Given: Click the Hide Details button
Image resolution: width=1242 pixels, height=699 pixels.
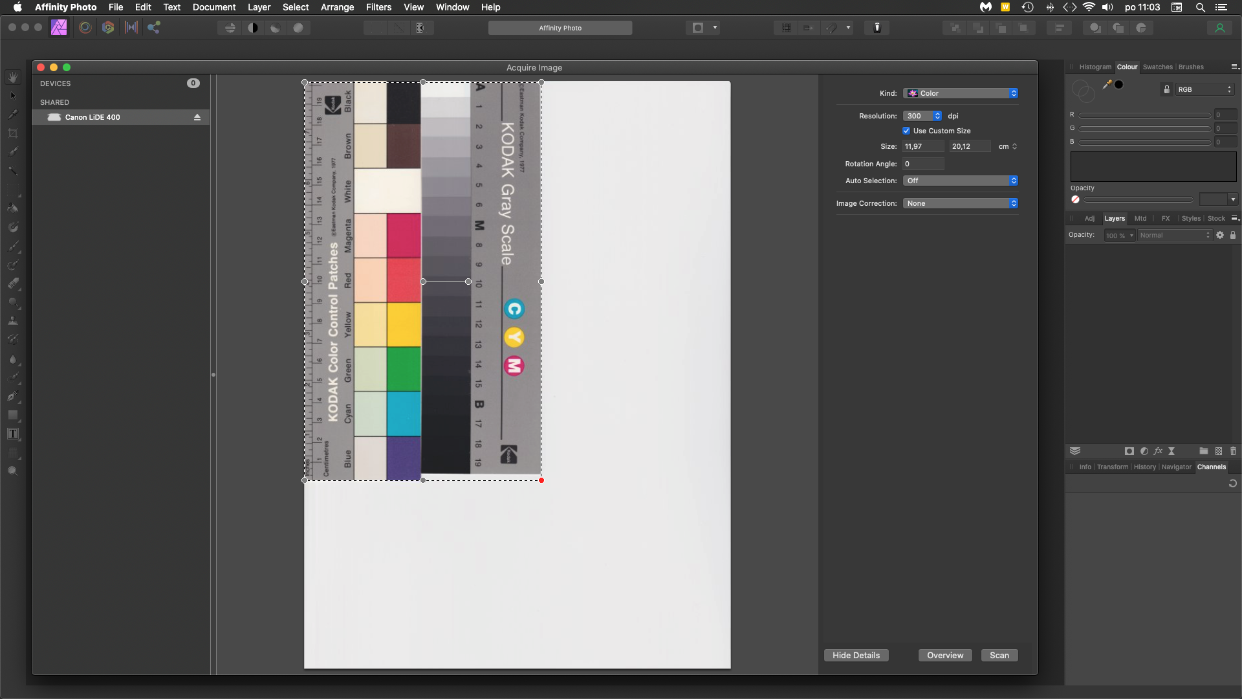Looking at the screenshot, I should pyautogui.click(x=856, y=655).
